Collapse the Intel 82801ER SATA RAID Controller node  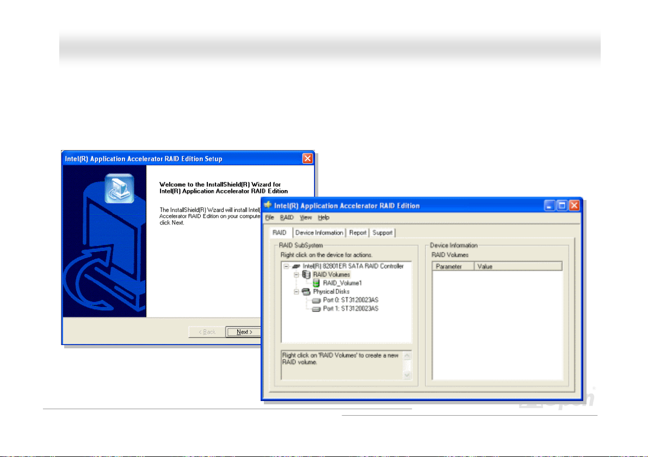tap(286, 267)
